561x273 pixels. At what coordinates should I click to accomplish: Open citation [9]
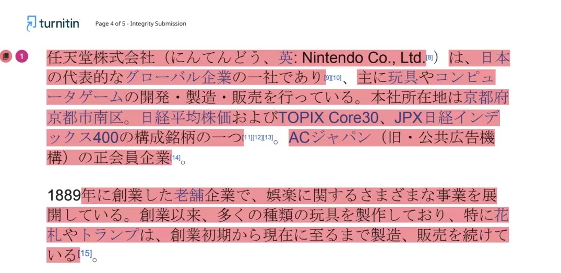click(x=327, y=77)
